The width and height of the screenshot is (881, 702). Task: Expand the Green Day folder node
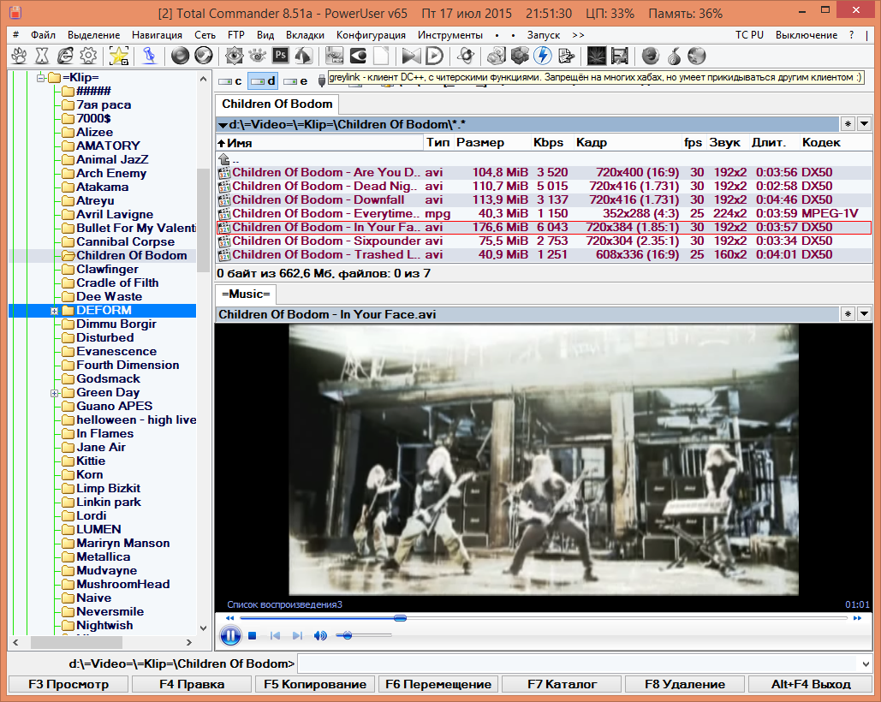point(55,393)
